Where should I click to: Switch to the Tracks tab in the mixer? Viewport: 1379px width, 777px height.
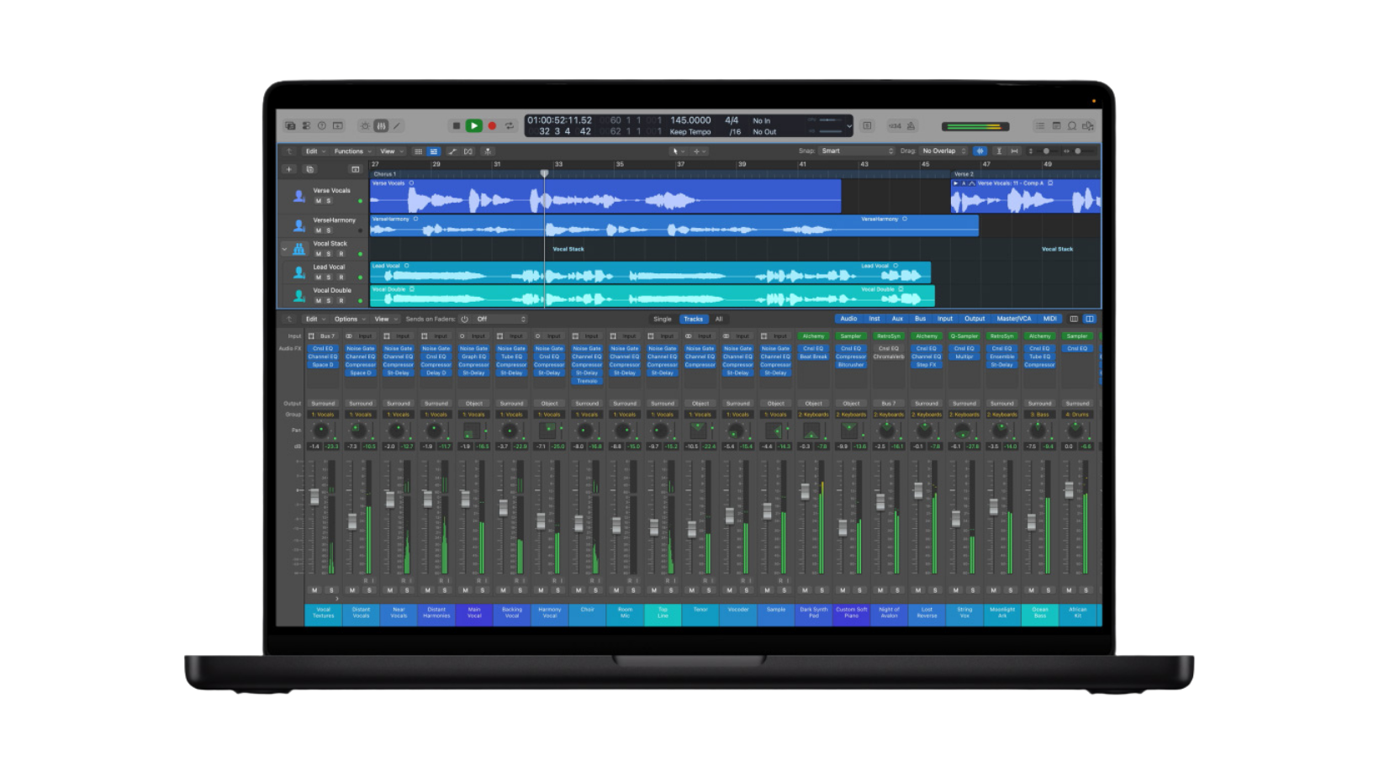pyautogui.click(x=694, y=320)
